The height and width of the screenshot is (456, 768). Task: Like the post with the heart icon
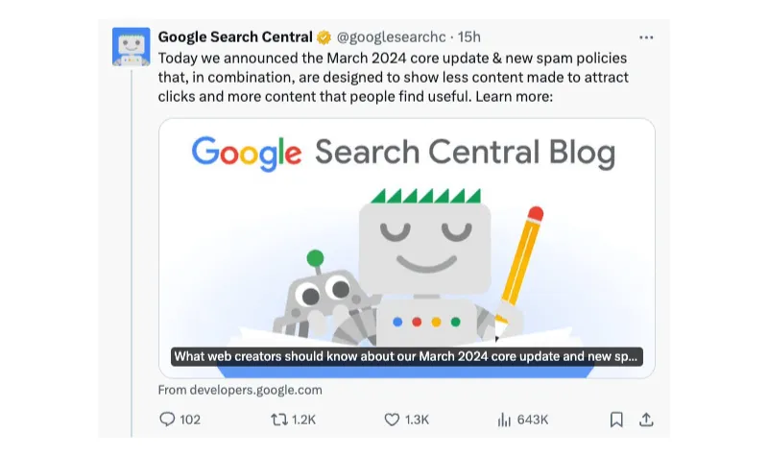coord(391,420)
